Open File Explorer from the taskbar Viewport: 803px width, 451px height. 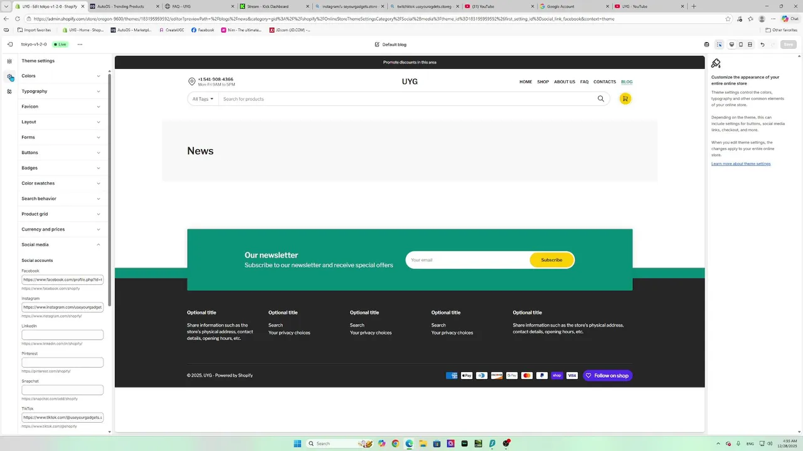(x=423, y=443)
